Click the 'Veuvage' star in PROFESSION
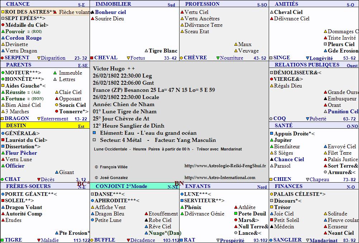The image size is (359, 243). [x=248, y=51]
